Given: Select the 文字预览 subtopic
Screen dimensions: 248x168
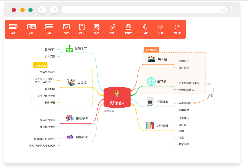Looking at the screenshot, I should tap(184, 110).
